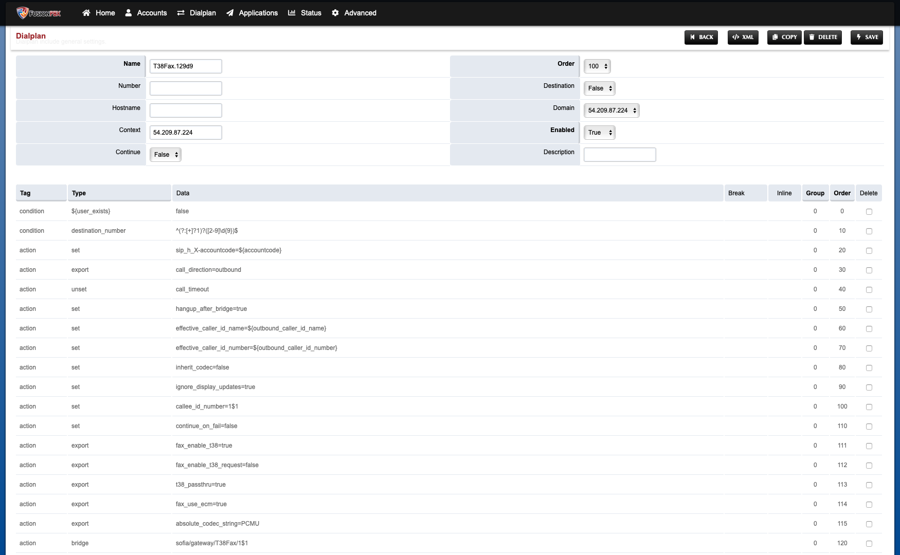Check the Delete checkbox for the bridge action
This screenshot has height=555, width=900.
869,543
